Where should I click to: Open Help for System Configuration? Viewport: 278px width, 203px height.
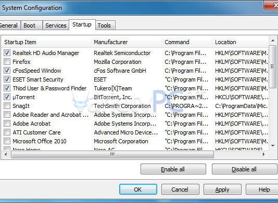(x=262, y=190)
